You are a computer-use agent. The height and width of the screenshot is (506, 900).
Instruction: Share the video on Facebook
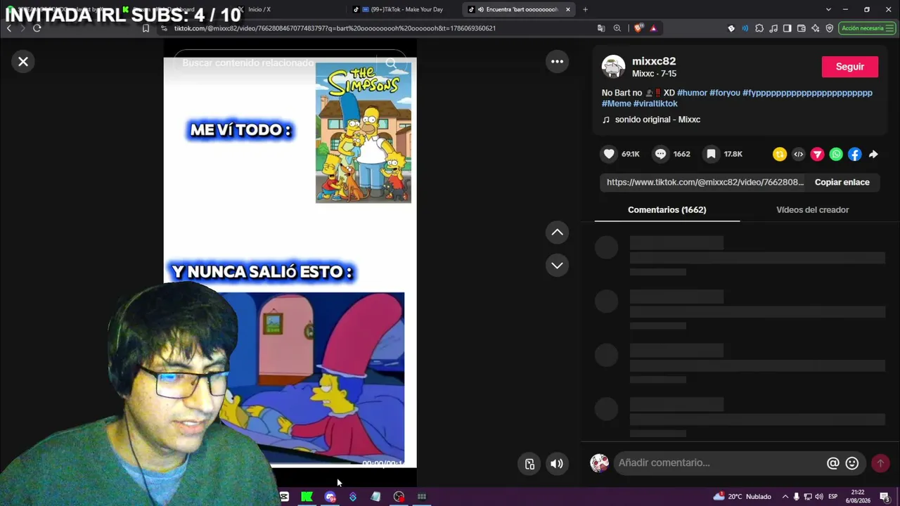(854, 154)
